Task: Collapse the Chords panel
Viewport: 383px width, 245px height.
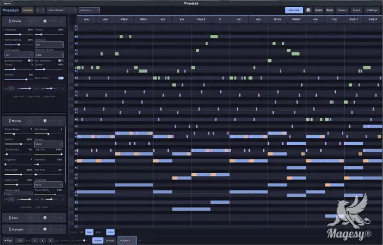Action: point(6,21)
